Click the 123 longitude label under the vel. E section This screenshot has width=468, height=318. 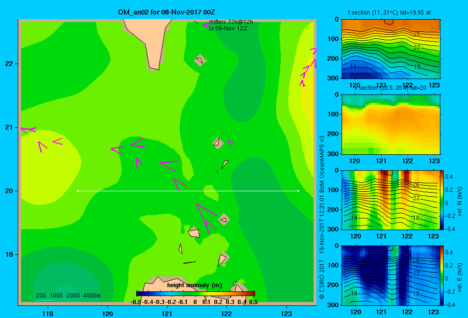point(433,312)
